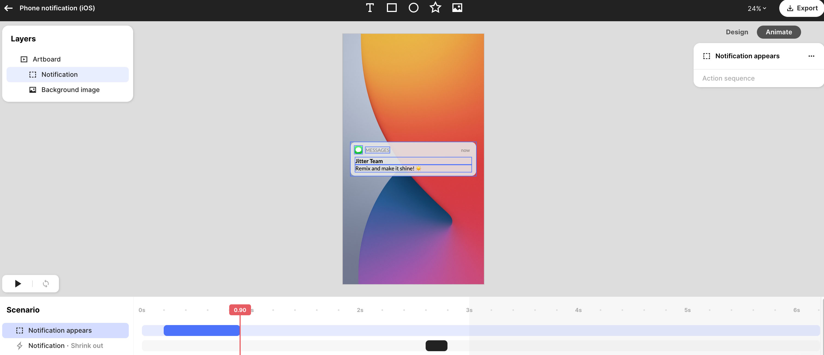Click the black Shrink out timeline block
Viewport: 824px width, 355px height.
coord(436,346)
